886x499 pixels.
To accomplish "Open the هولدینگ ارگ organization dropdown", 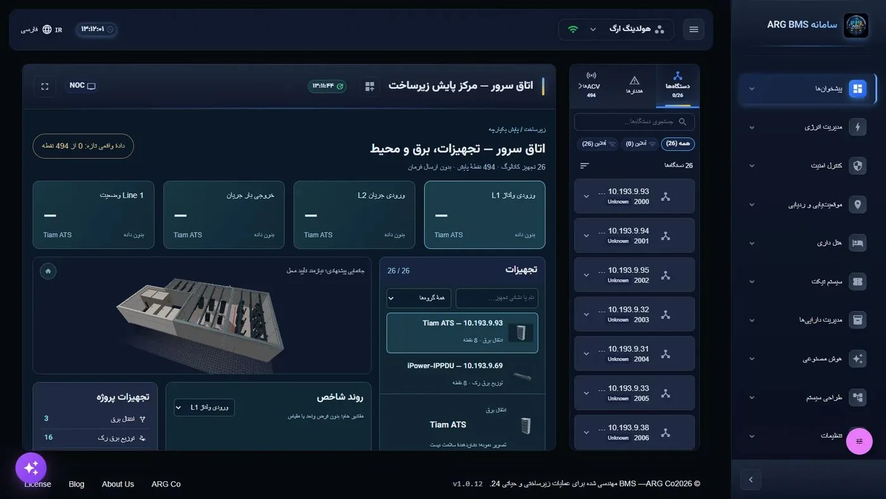I will 616,29.
